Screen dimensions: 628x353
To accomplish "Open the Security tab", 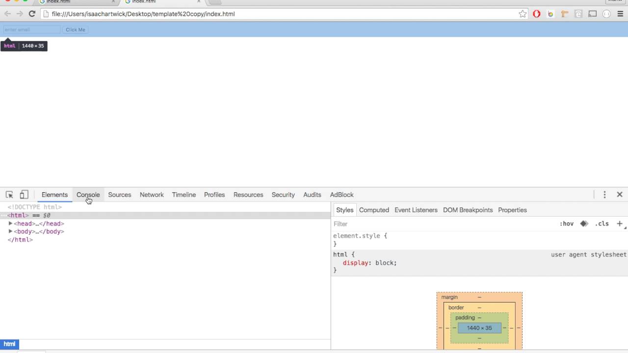I will click(x=283, y=195).
